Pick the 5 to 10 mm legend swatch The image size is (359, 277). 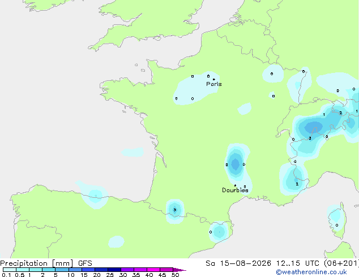tap(62, 270)
